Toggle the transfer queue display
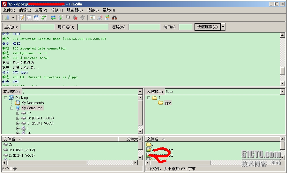This screenshot has height=173, width=287. pos(44,18)
